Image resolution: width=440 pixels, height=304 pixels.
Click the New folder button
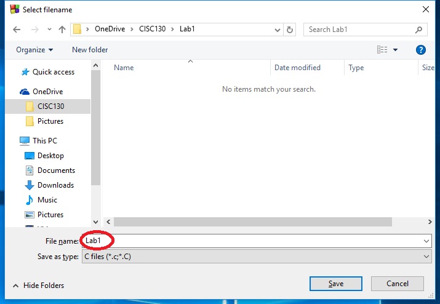[90, 50]
